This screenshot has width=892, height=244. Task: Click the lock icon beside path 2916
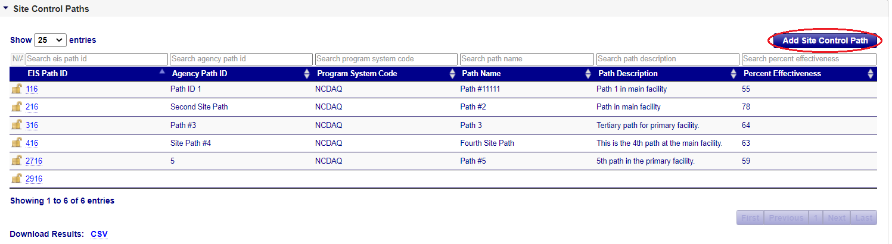17,179
